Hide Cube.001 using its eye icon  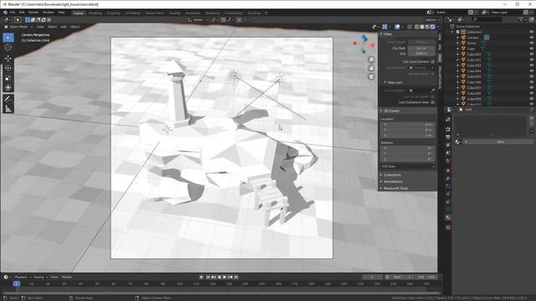click(x=532, y=54)
